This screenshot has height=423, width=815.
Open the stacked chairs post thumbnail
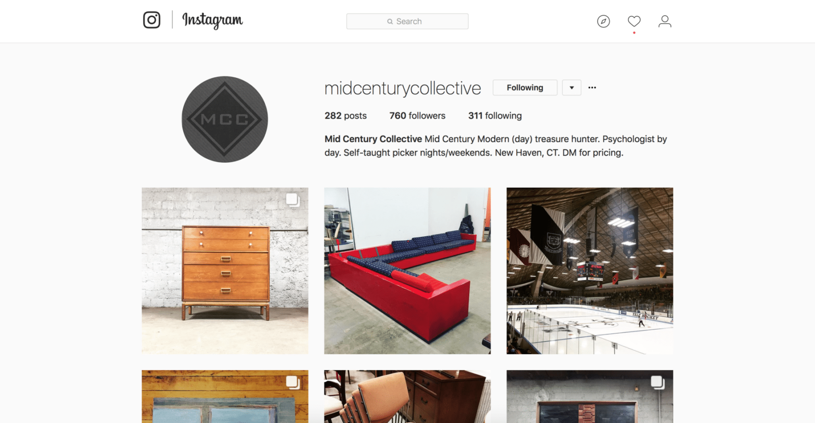click(x=407, y=396)
